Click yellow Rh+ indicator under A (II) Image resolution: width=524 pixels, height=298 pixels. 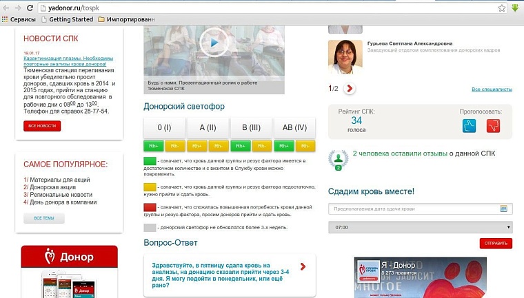197,146
